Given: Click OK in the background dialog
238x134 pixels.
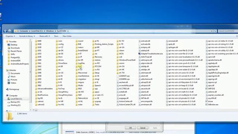Looking at the screenshot, I should [x=131, y=128].
